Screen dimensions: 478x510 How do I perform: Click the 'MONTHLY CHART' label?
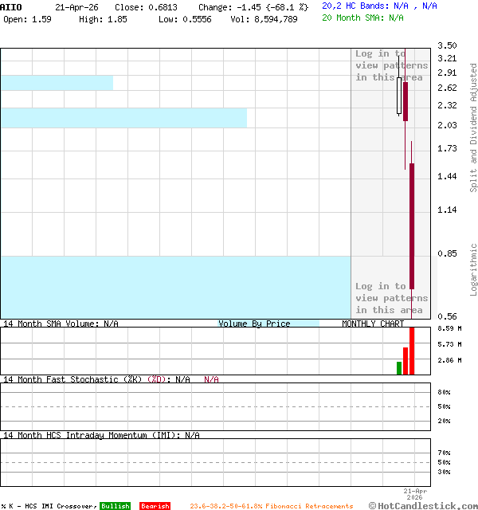(373, 324)
